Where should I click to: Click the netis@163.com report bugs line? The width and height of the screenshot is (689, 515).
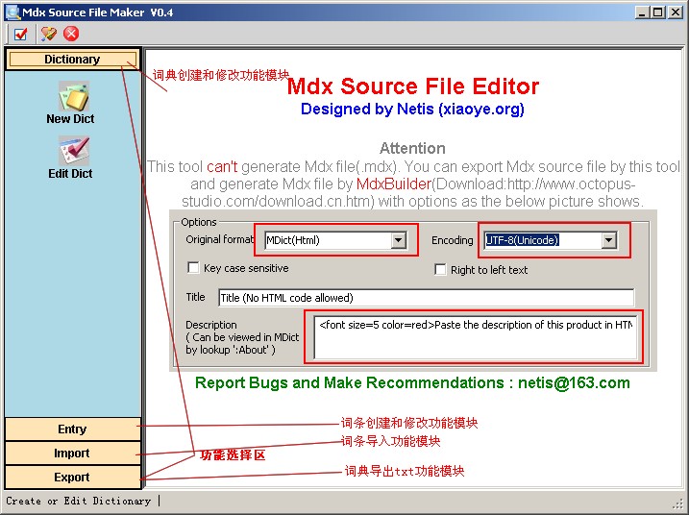pos(412,382)
